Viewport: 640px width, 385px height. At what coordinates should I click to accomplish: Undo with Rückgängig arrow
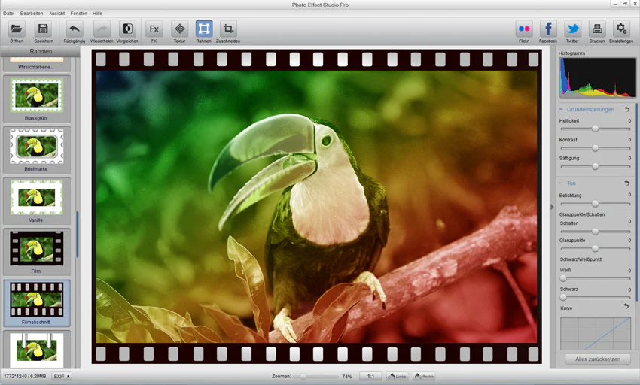(x=75, y=29)
